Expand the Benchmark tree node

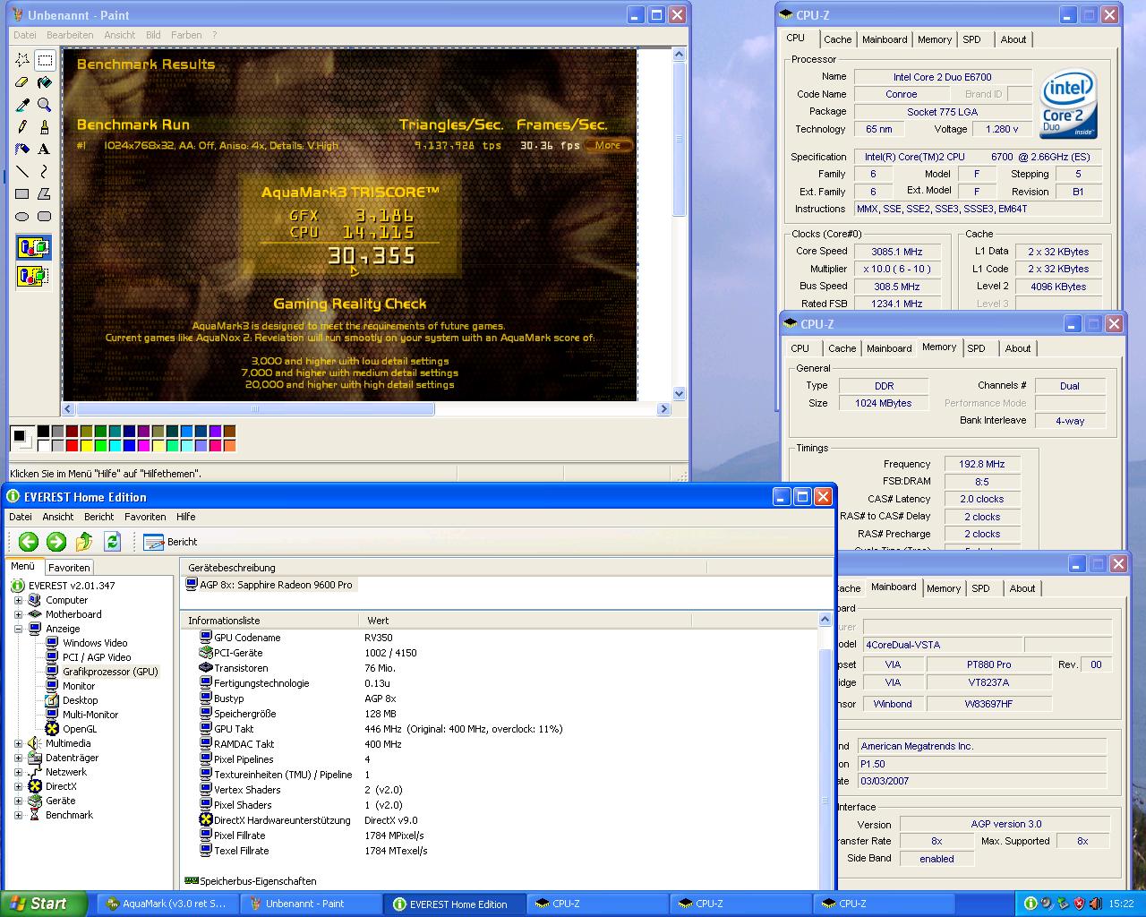[18, 815]
